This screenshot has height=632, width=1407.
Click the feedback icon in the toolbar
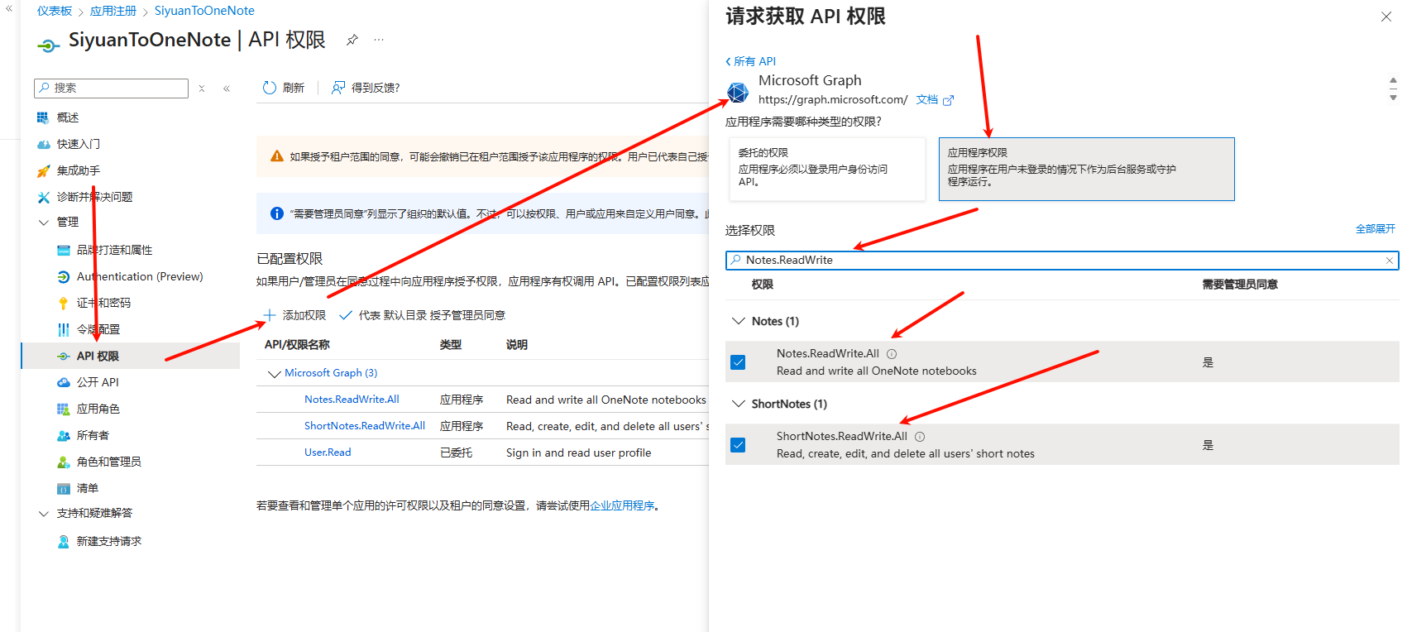pos(338,88)
